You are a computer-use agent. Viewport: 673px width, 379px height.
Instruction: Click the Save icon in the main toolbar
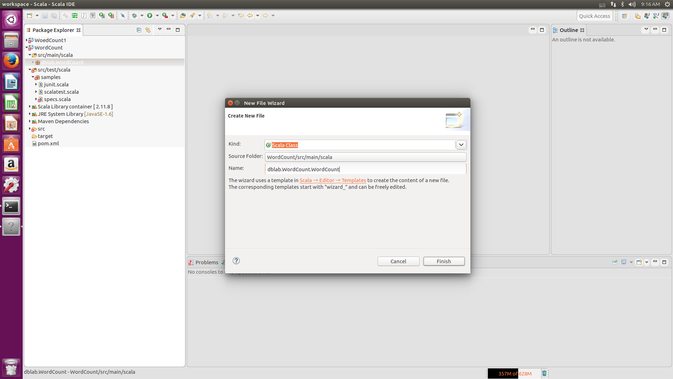coord(45,15)
